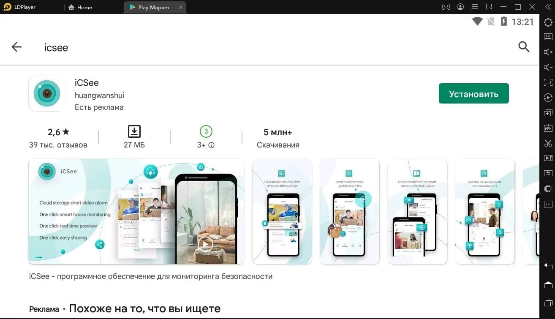This screenshot has width=555, height=319.
Task: Toggle fullscreen mode in LDPlayer sidebar
Action: tap(548, 82)
